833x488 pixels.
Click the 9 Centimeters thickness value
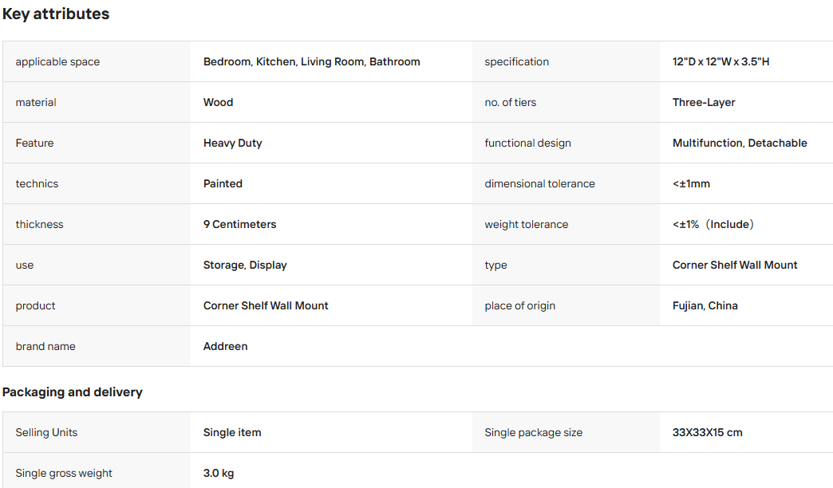pyautogui.click(x=240, y=225)
